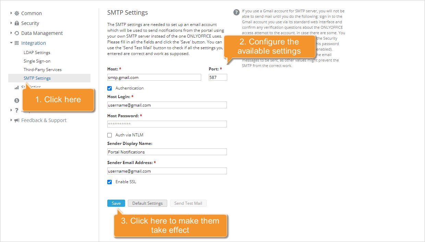425x242 pixels.
Task: Click the help question mark beside Gmail note
Action: tap(236, 12)
